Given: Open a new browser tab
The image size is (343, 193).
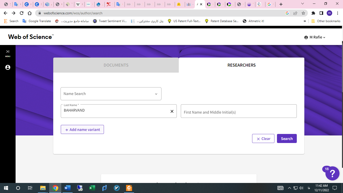Looking at the screenshot, I should tap(281, 4).
